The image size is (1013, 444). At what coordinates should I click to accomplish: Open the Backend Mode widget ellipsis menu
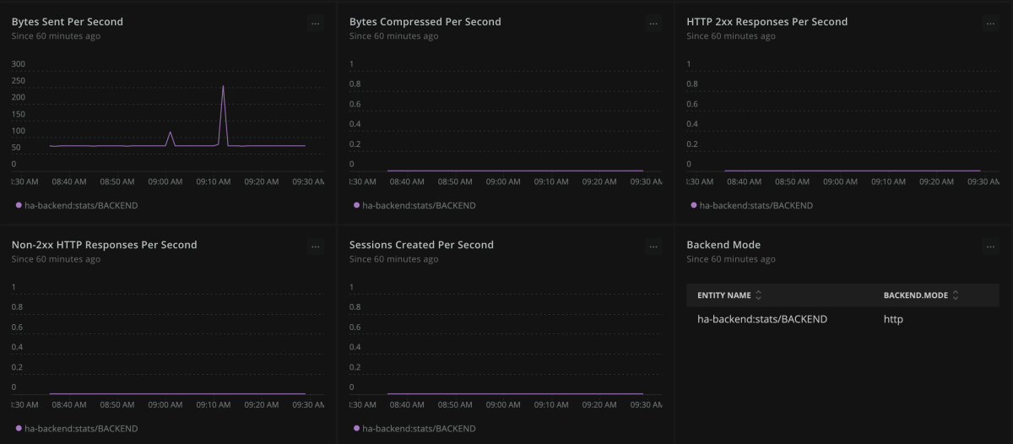click(990, 246)
